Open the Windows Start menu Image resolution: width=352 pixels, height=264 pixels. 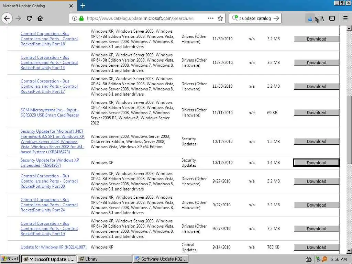[10, 259]
